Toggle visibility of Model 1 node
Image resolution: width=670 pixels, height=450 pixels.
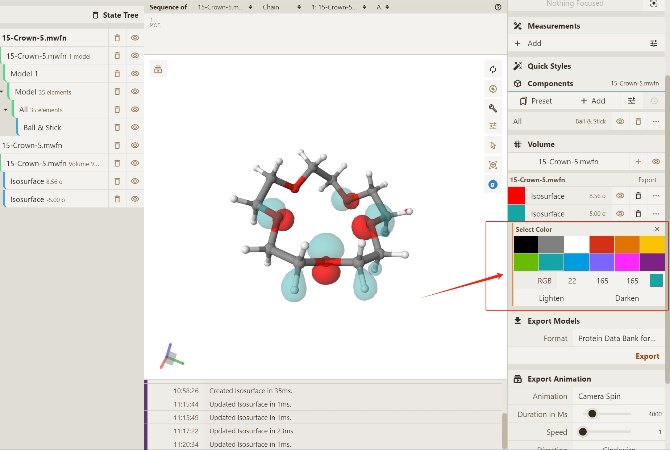[135, 74]
